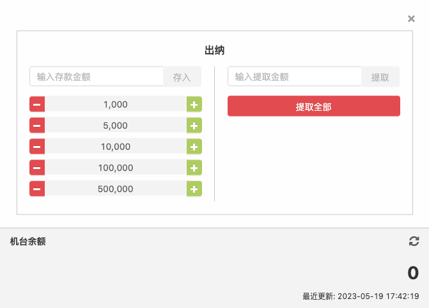The image size is (429, 308).
Task: Decrease deposit by 100,000 with minus
Action: point(37,168)
